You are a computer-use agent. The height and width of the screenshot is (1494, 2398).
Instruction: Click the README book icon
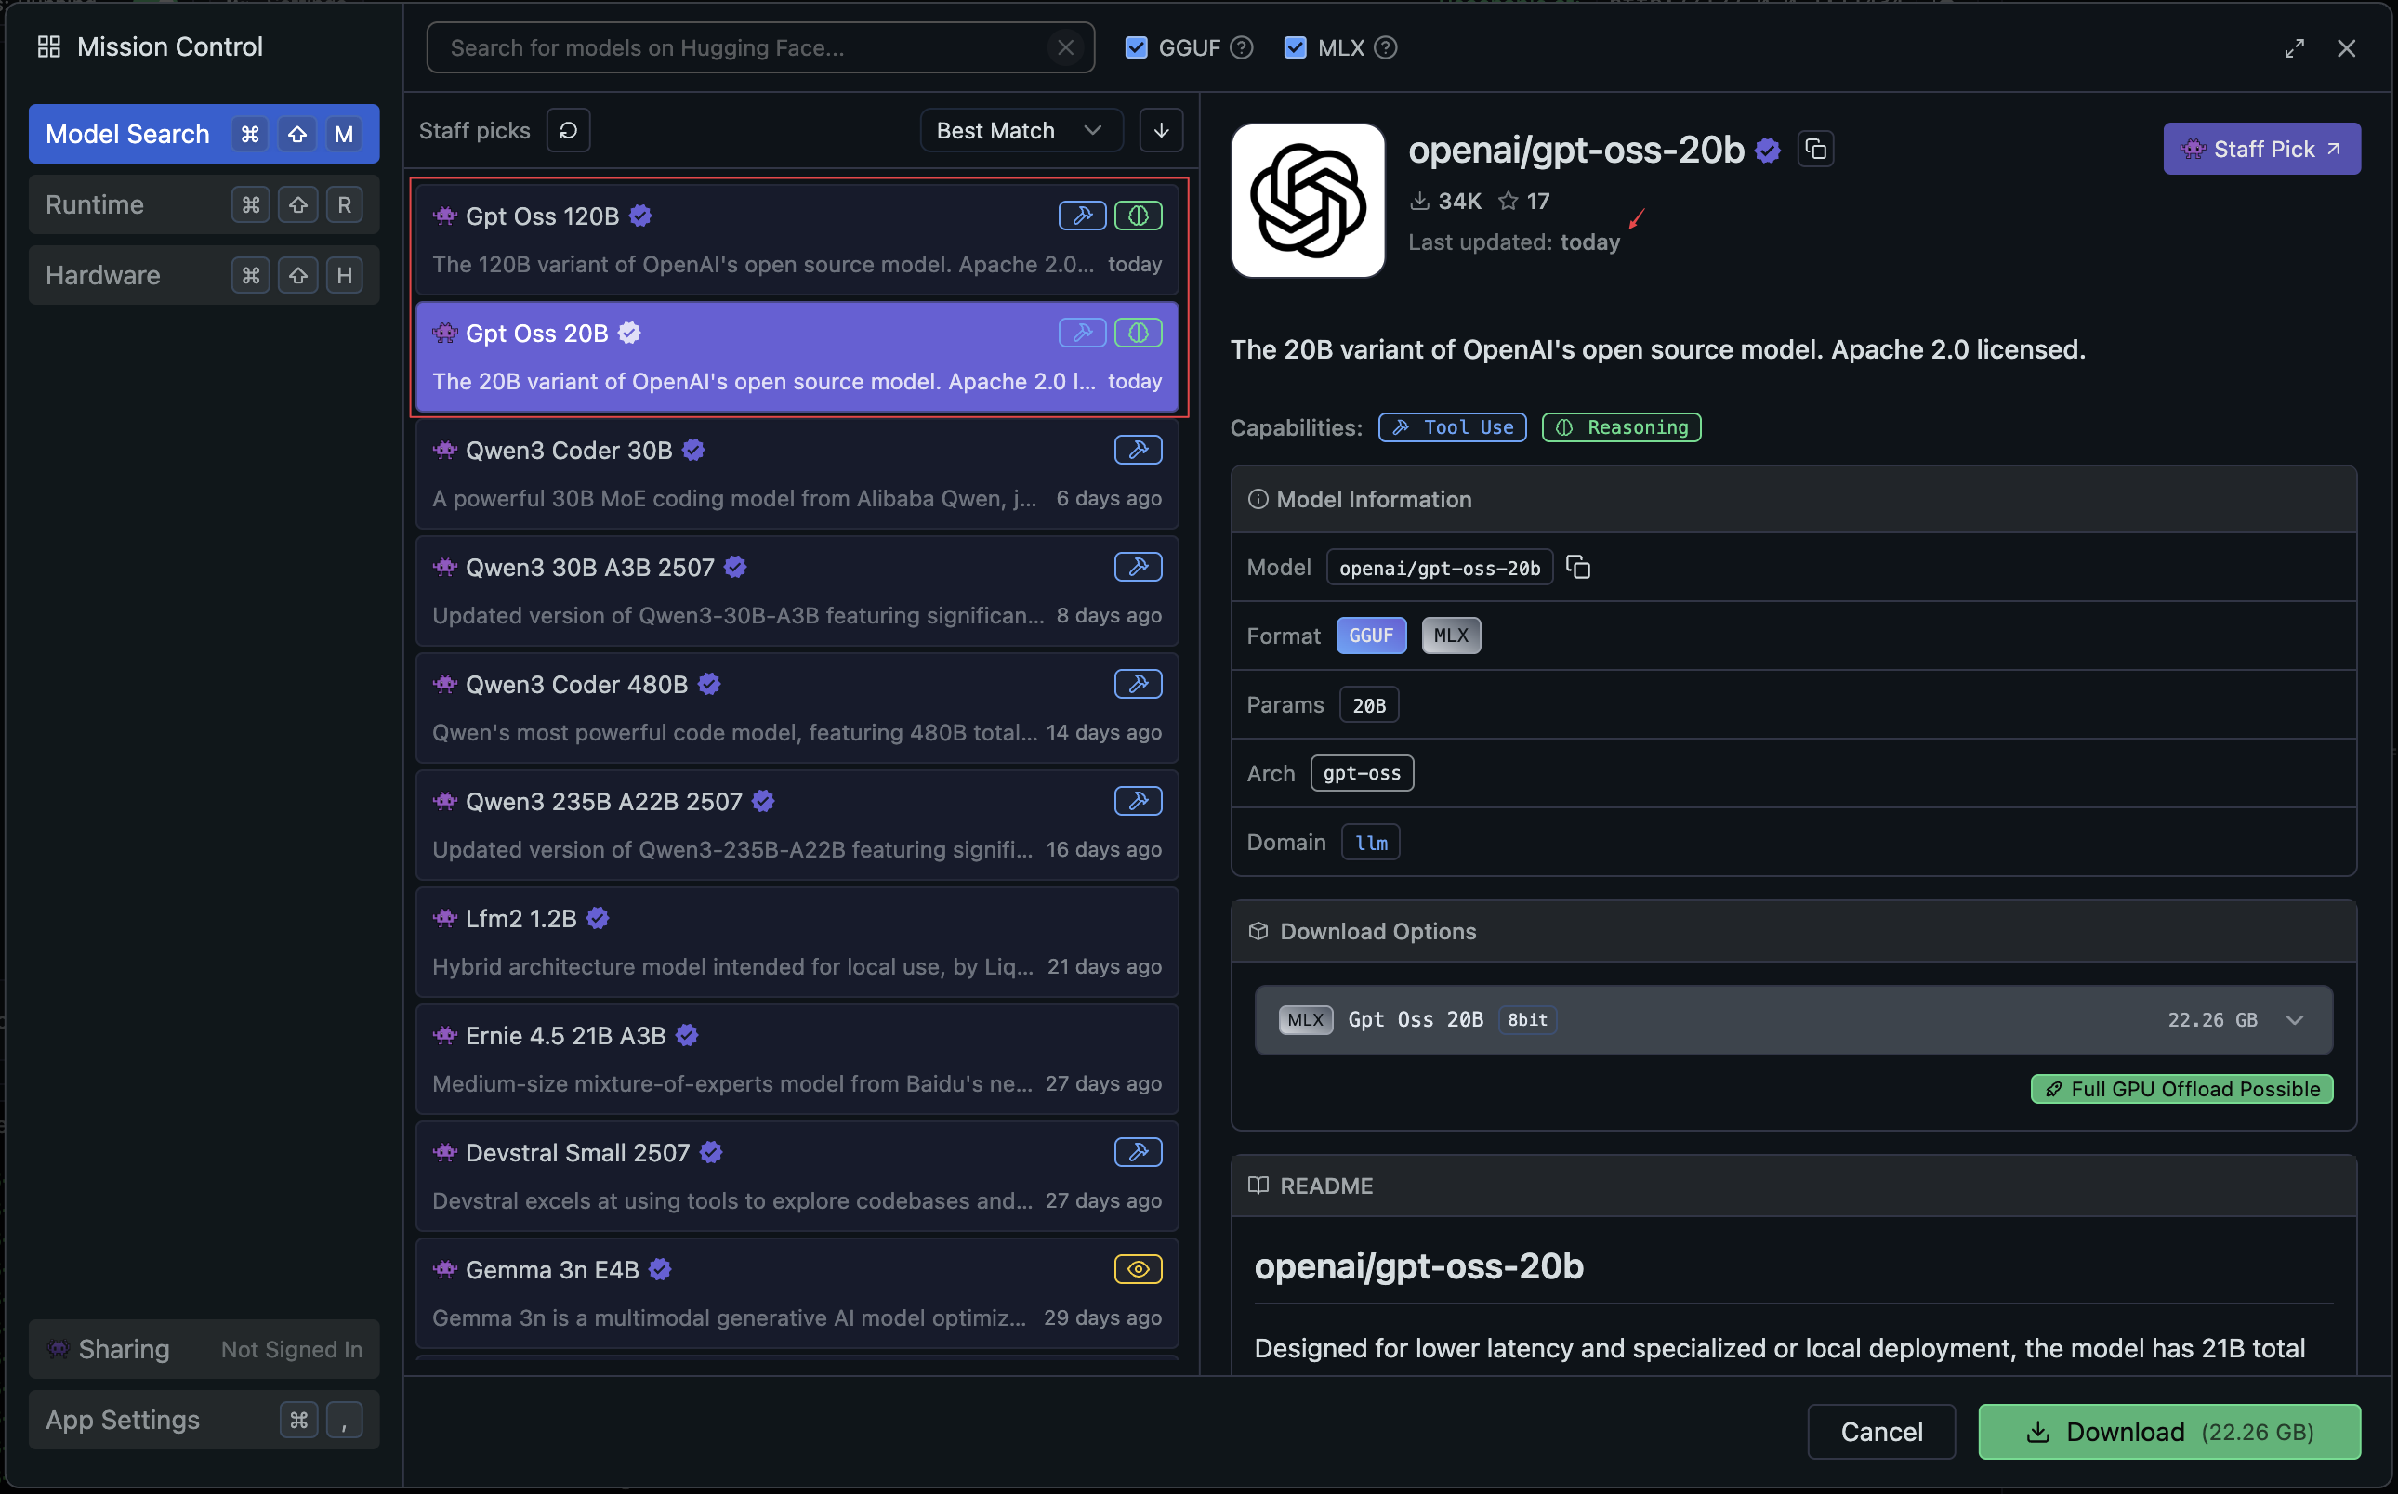(1258, 1186)
